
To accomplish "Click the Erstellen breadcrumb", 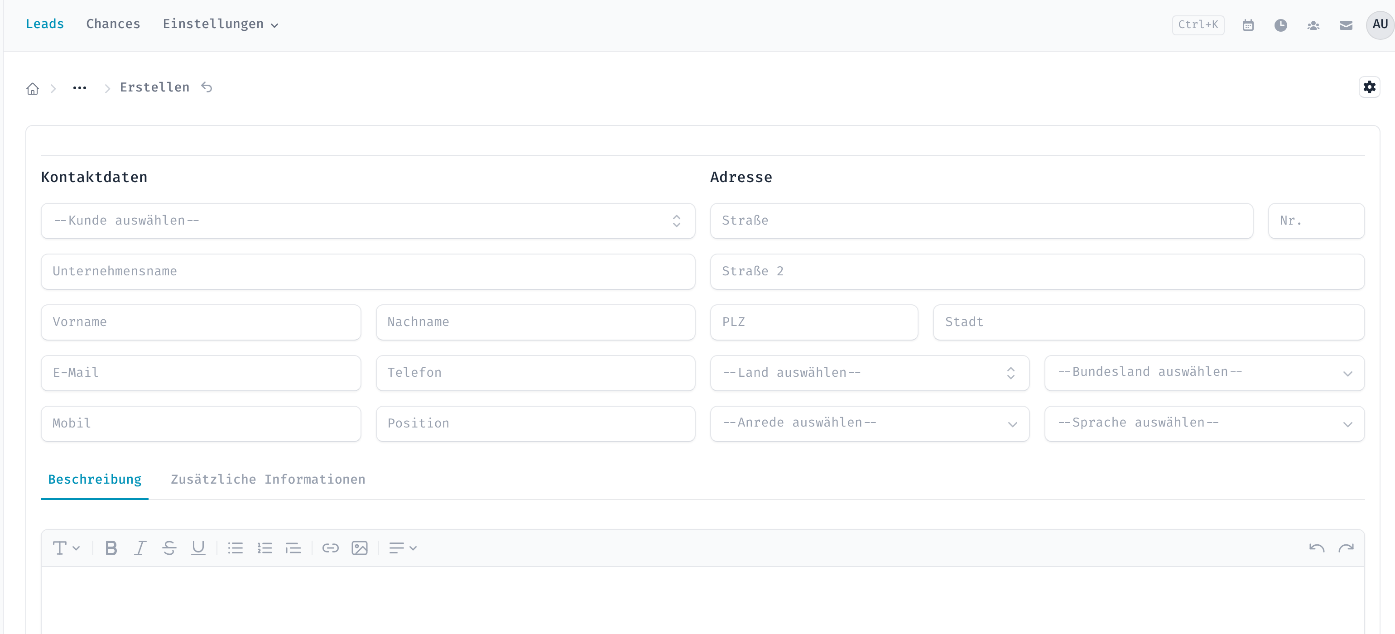I will point(154,88).
